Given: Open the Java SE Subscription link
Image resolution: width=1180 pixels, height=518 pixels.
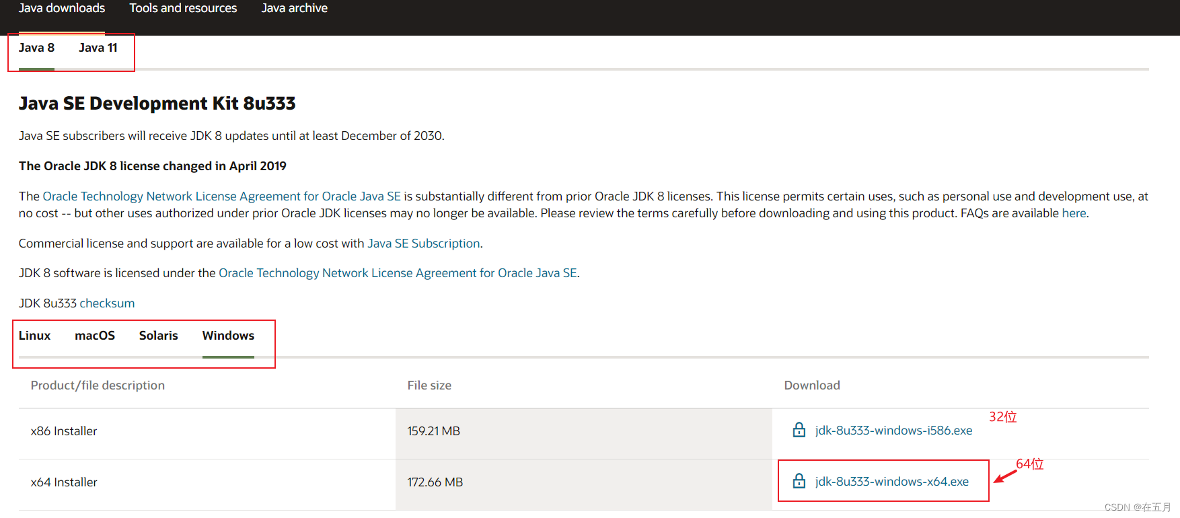Looking at the screenshot, I should 424,244.
